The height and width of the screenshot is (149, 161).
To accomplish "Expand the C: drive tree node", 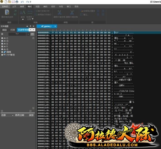I will click(x=2, y=38).
